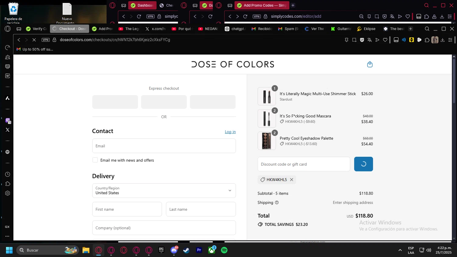The width and height of the screenshot is (457, 257).
Task: Click the Log in link
Action: tap(230, 132)
